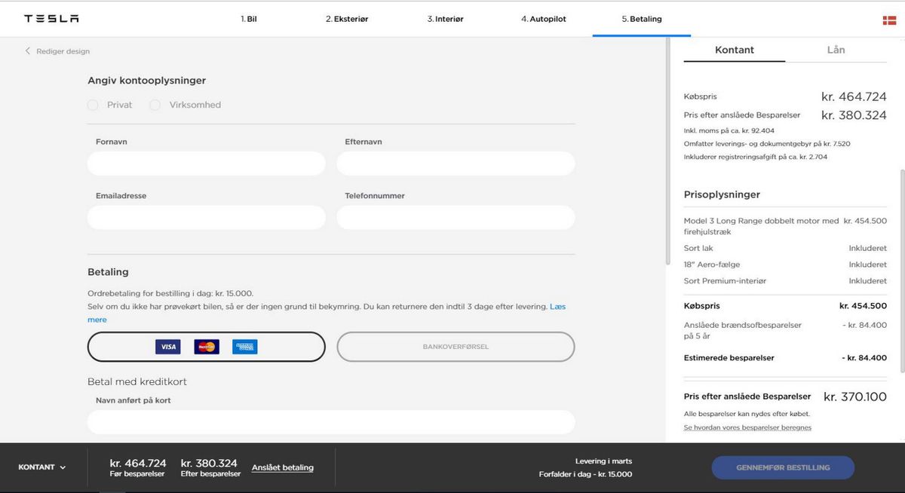Click the Sort Premium-interiør row
Image resolution: width=905 pixels, height=493 pixels.
click(x=785, y=281)
